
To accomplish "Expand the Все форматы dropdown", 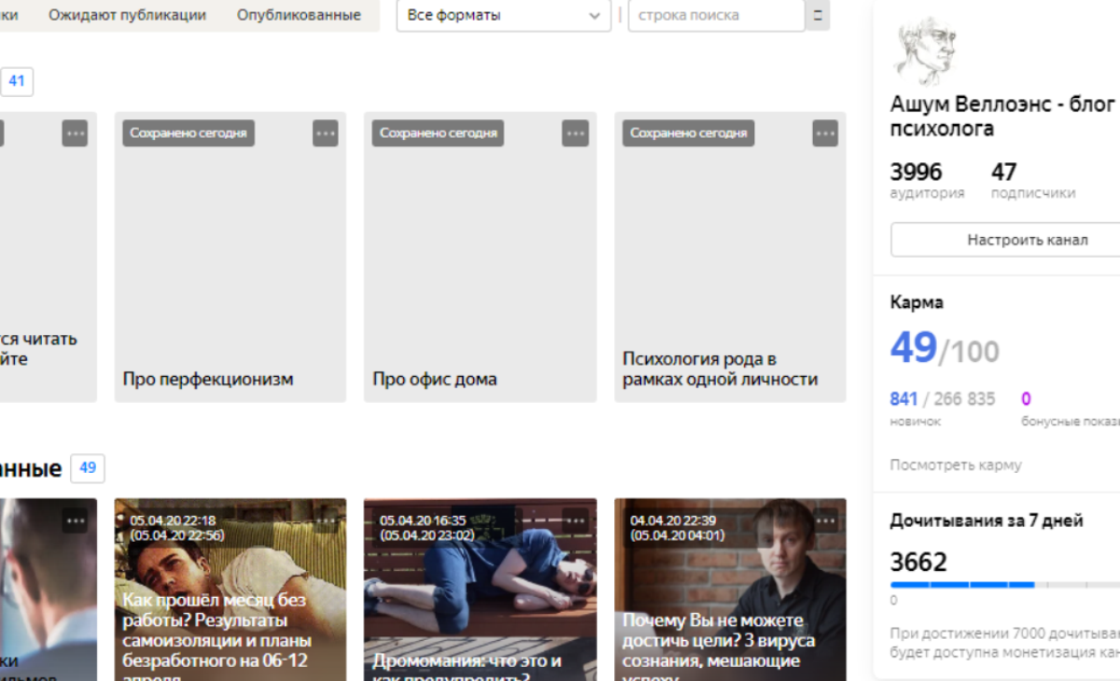I will (x=504, y=15).
